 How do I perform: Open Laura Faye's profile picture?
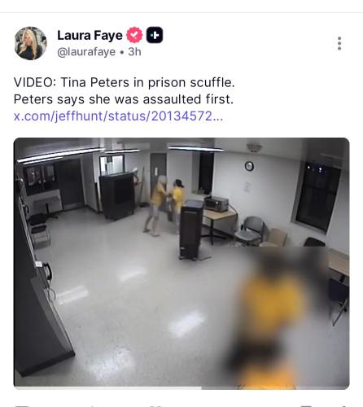pos(31,43)
